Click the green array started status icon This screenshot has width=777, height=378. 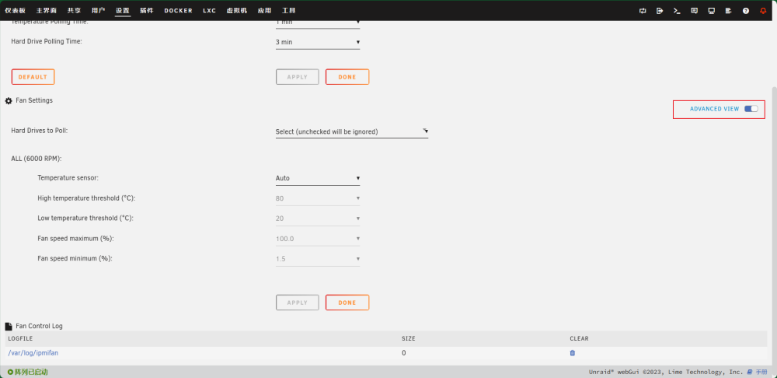[10, 372]
